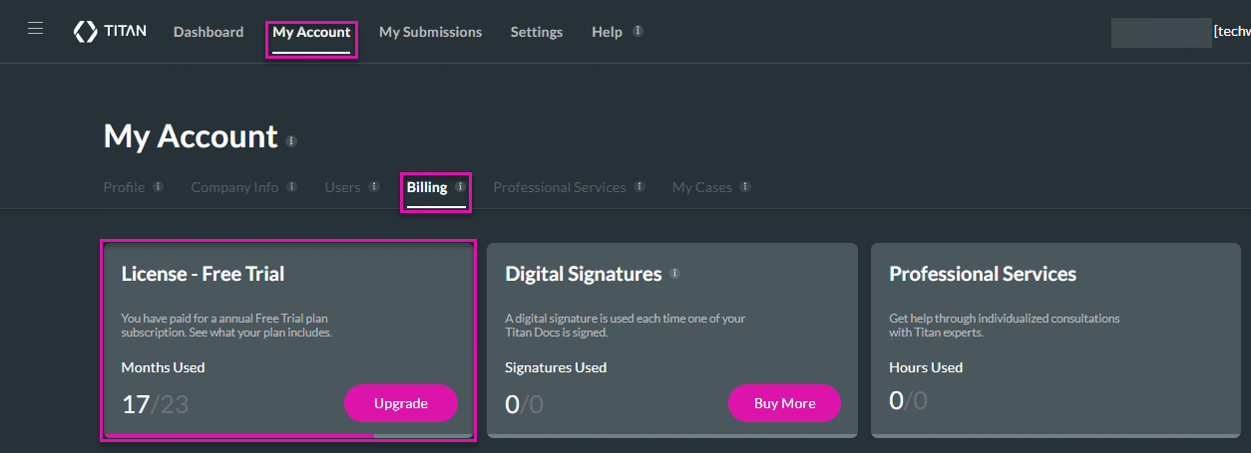Open Dashboard in top navigation
1251x453 pixels.
point(208,32)
